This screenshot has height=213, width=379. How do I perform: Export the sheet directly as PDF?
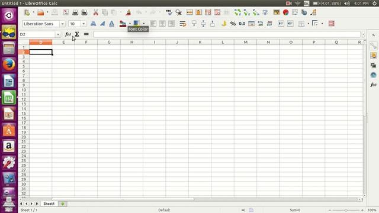click(x=66, y=12)
